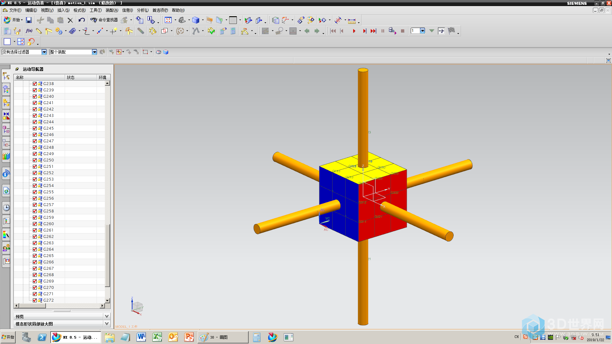The height and width of the screenshot is (344, 612).
Task: Open the selection scope dropdown (整个装配)
Action: point(94,52)
